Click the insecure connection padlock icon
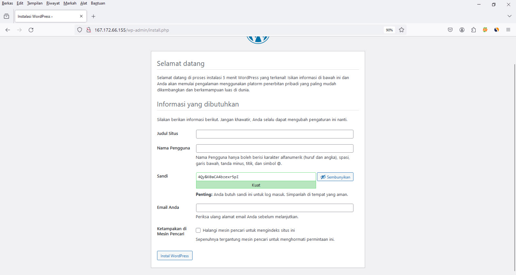Screen dimensions: 516x275 88,30
